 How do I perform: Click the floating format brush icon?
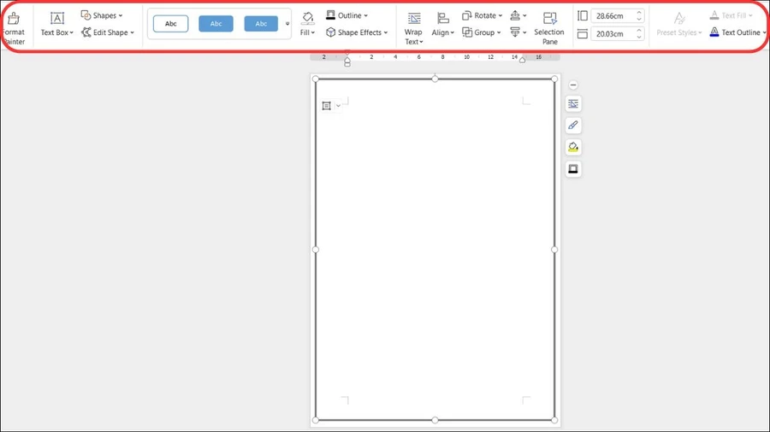pyautogui.click(x=573, y=126)
